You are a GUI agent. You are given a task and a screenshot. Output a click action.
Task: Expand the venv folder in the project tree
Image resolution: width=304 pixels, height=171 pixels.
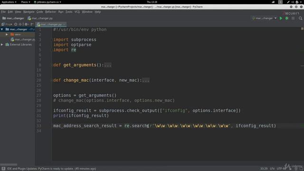click(7, 35)
